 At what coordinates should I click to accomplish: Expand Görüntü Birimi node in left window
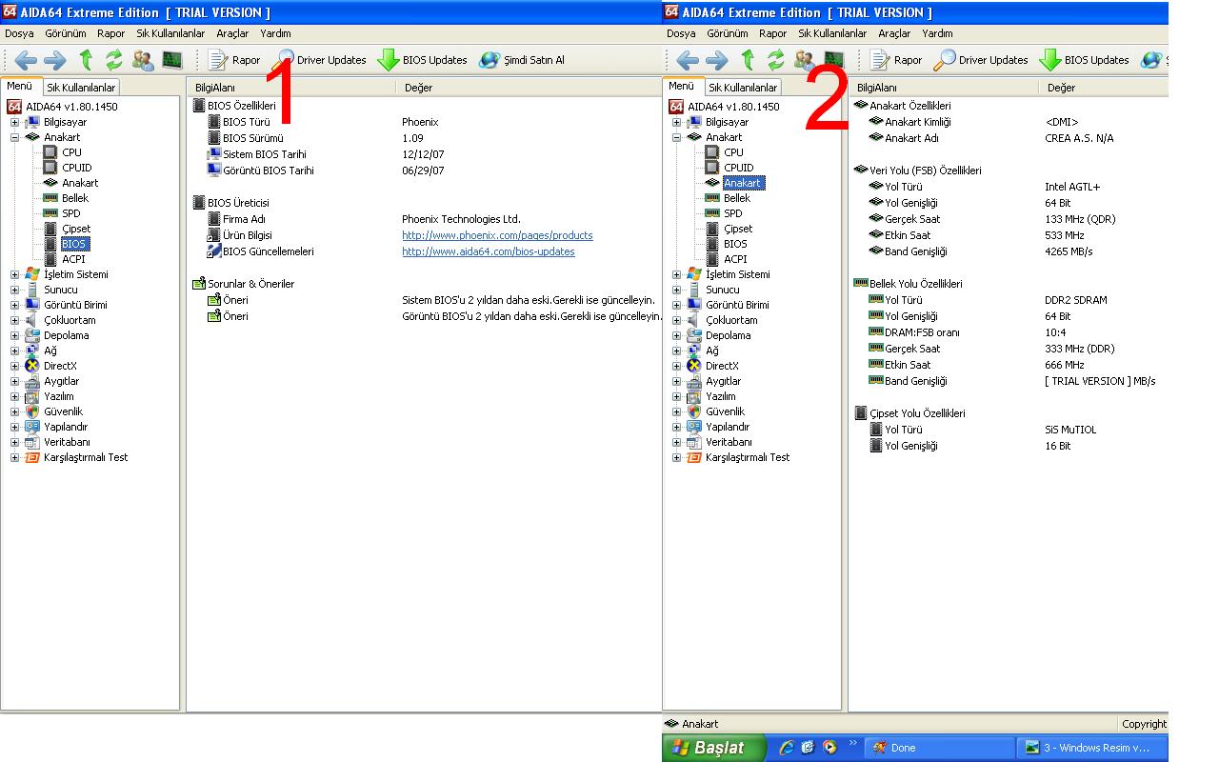point(14,305)
